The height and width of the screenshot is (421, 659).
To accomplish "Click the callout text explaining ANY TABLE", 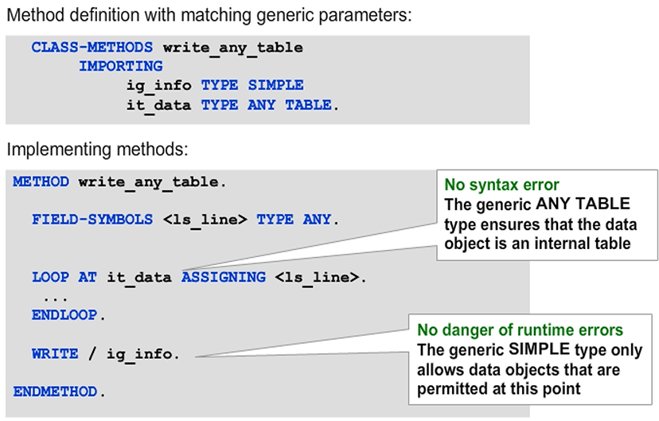I will click(537, 224).
